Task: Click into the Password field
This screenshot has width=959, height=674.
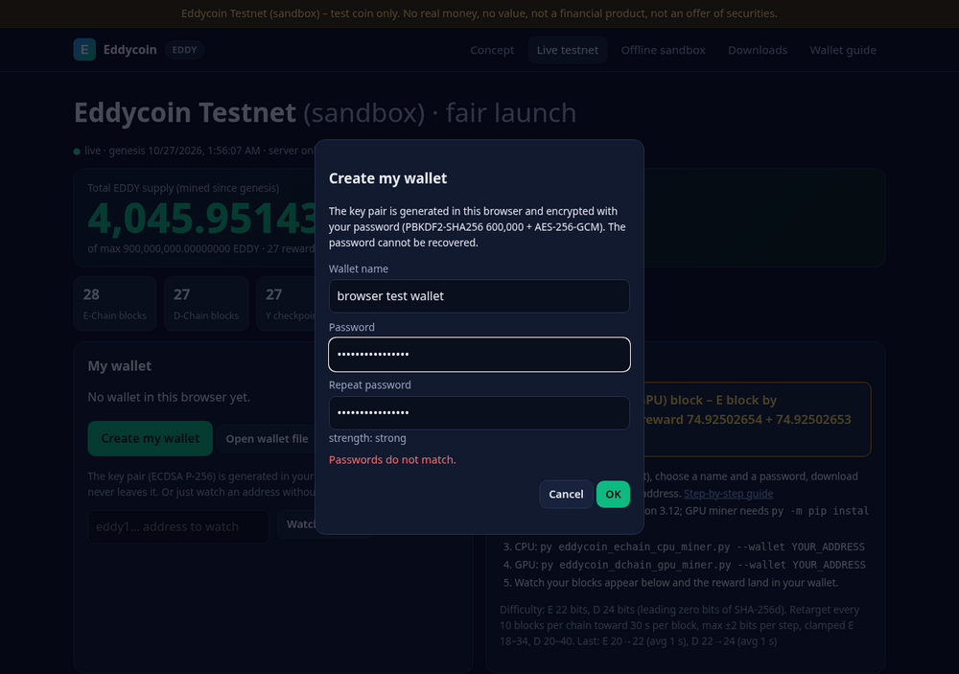Action: 479,354
